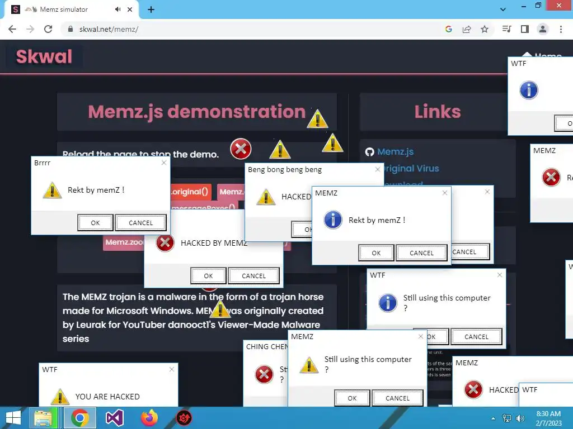Image resolution: width=573 pixels, height=429 pixels.
Task: Click the Skwal logo
Action: (44, 56)
